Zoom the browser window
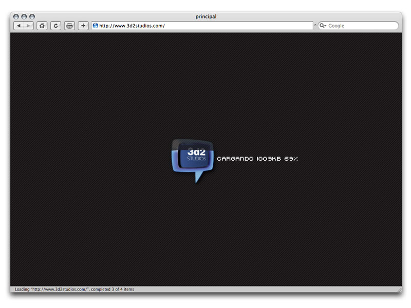411x308 pixels. [32, 16]
